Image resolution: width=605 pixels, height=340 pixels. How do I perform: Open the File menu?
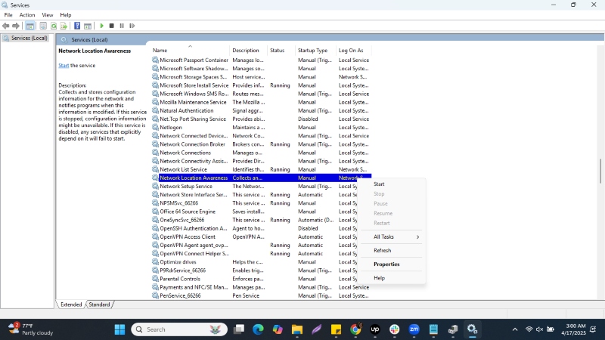[x=8, y=15]
